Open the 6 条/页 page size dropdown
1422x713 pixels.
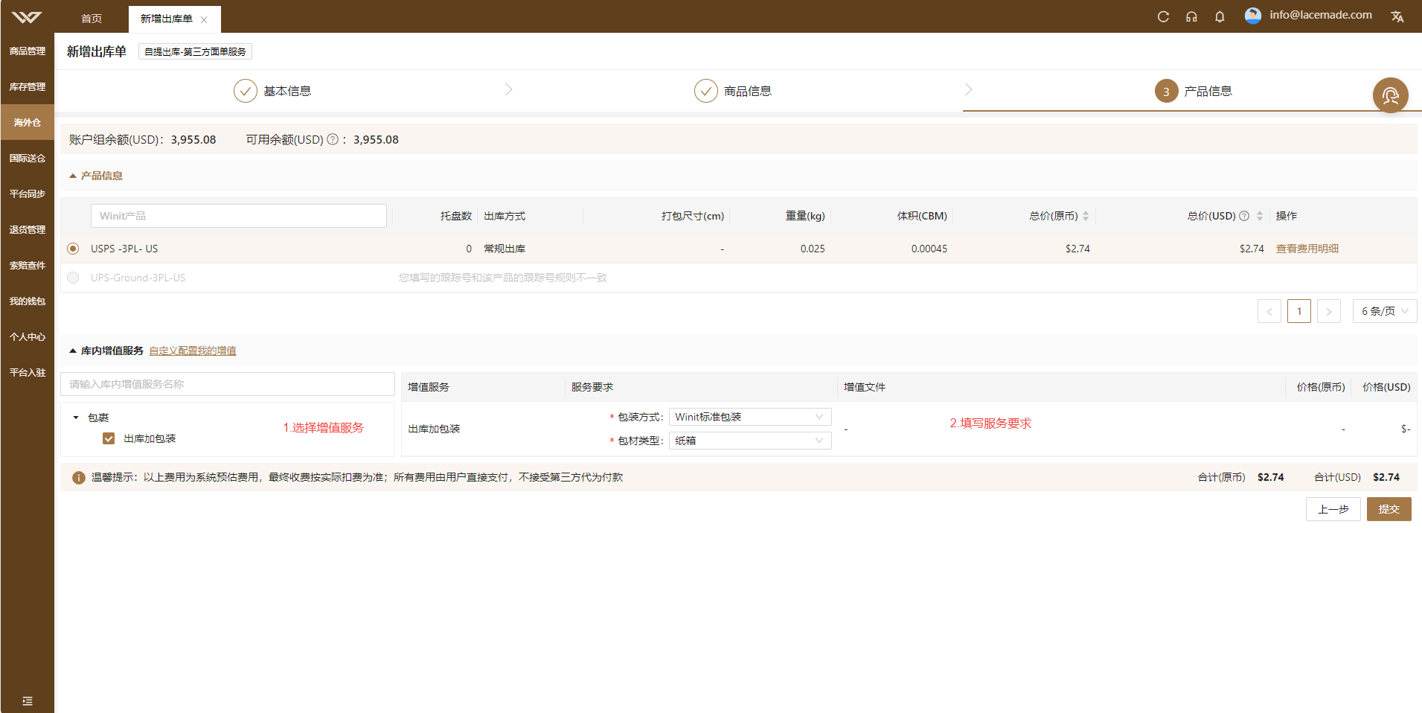1385,311
